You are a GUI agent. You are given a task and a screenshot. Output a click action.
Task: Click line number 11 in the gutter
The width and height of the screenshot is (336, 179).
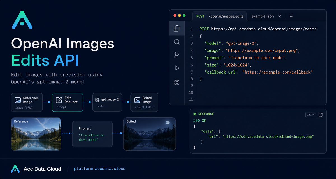coord(191,100)
